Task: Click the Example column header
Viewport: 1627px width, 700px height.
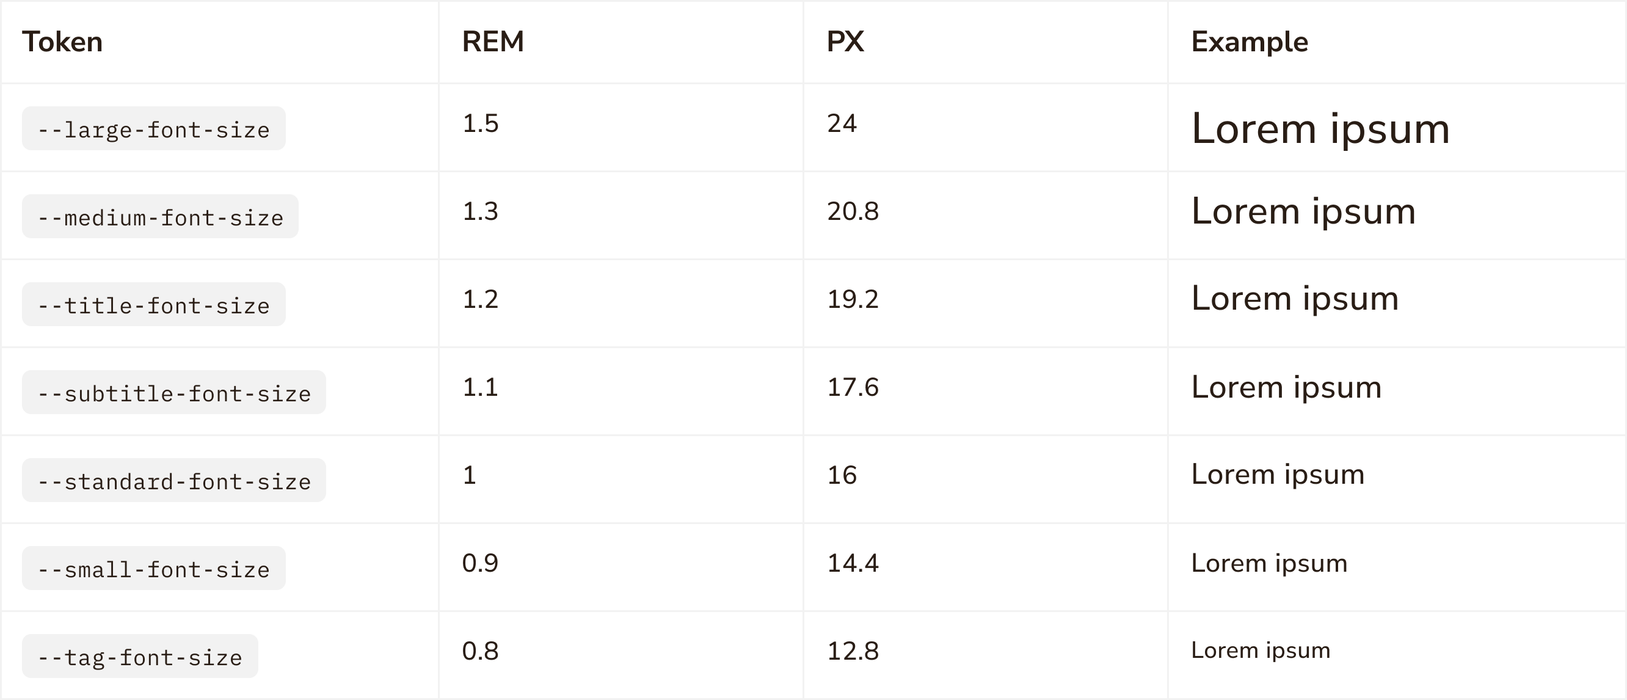Action: (x=1250, y=42)
